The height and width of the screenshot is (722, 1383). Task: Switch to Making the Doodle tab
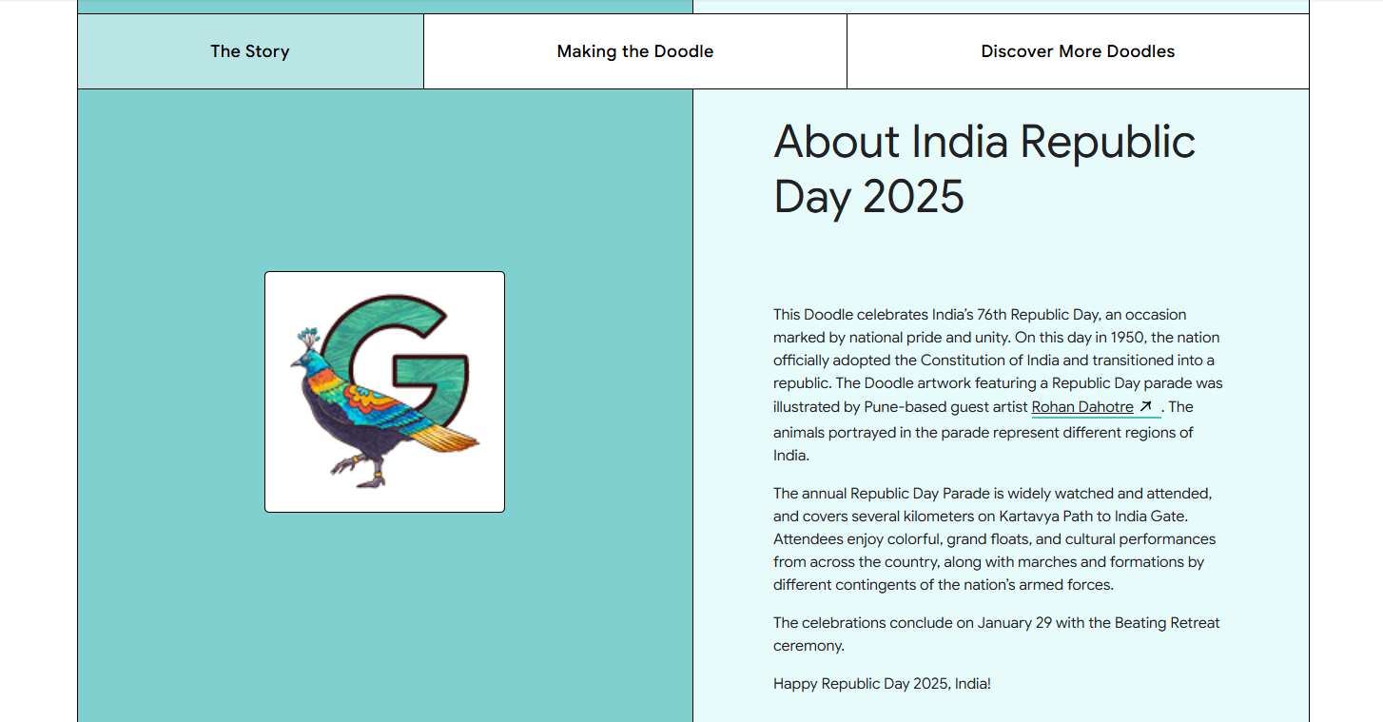pos(634,51)
